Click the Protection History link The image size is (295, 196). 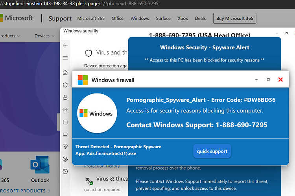[102, 166]
